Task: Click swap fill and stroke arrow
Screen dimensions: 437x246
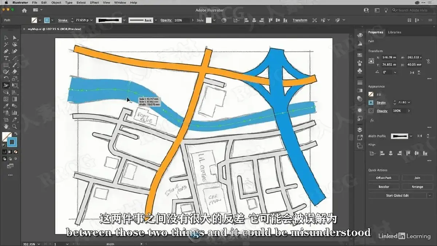Action: click(x=16, y=134)
